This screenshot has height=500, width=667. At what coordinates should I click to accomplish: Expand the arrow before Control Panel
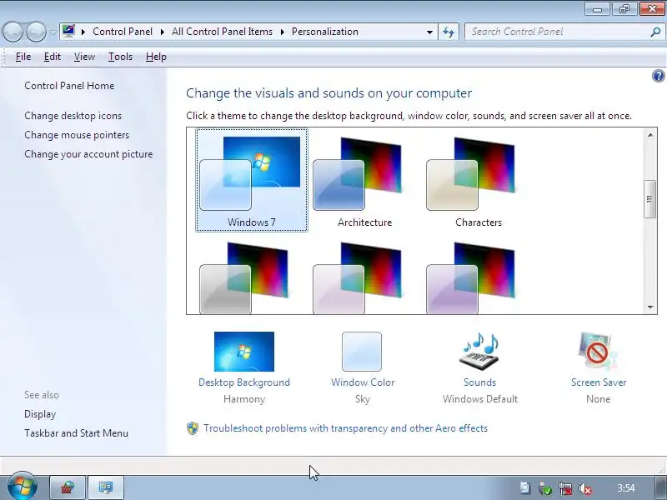[x=83, y=32]
